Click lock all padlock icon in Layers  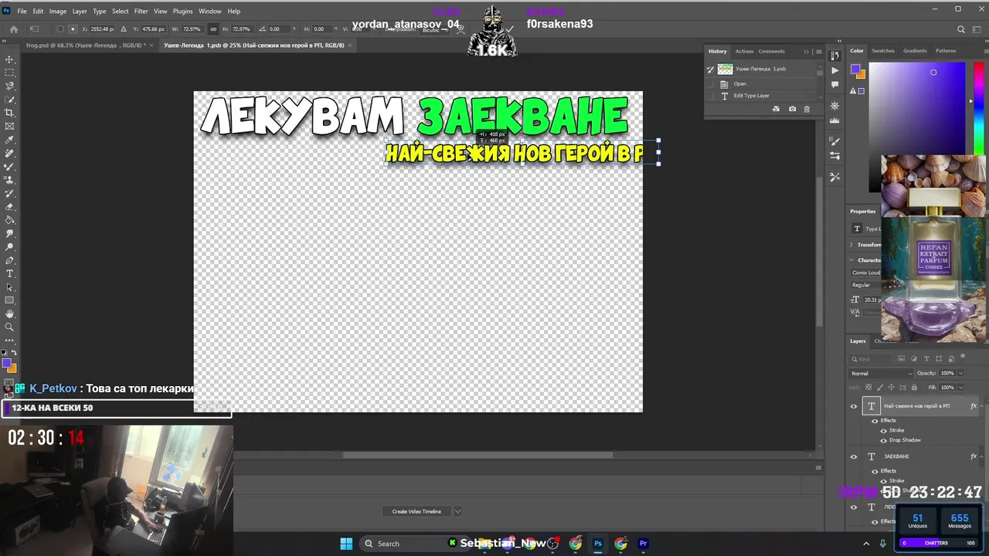click(x=914, y=387)
